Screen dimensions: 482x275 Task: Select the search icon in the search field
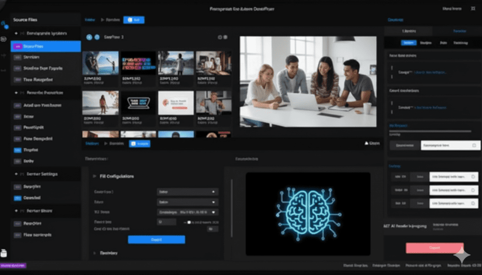coord(474,145)
